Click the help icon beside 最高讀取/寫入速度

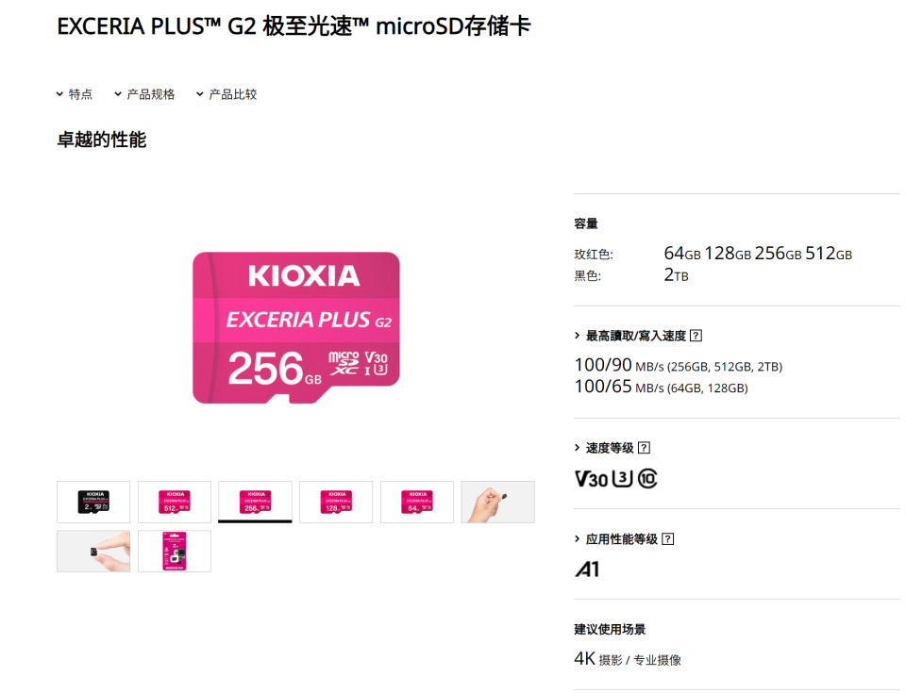(696, 336)
